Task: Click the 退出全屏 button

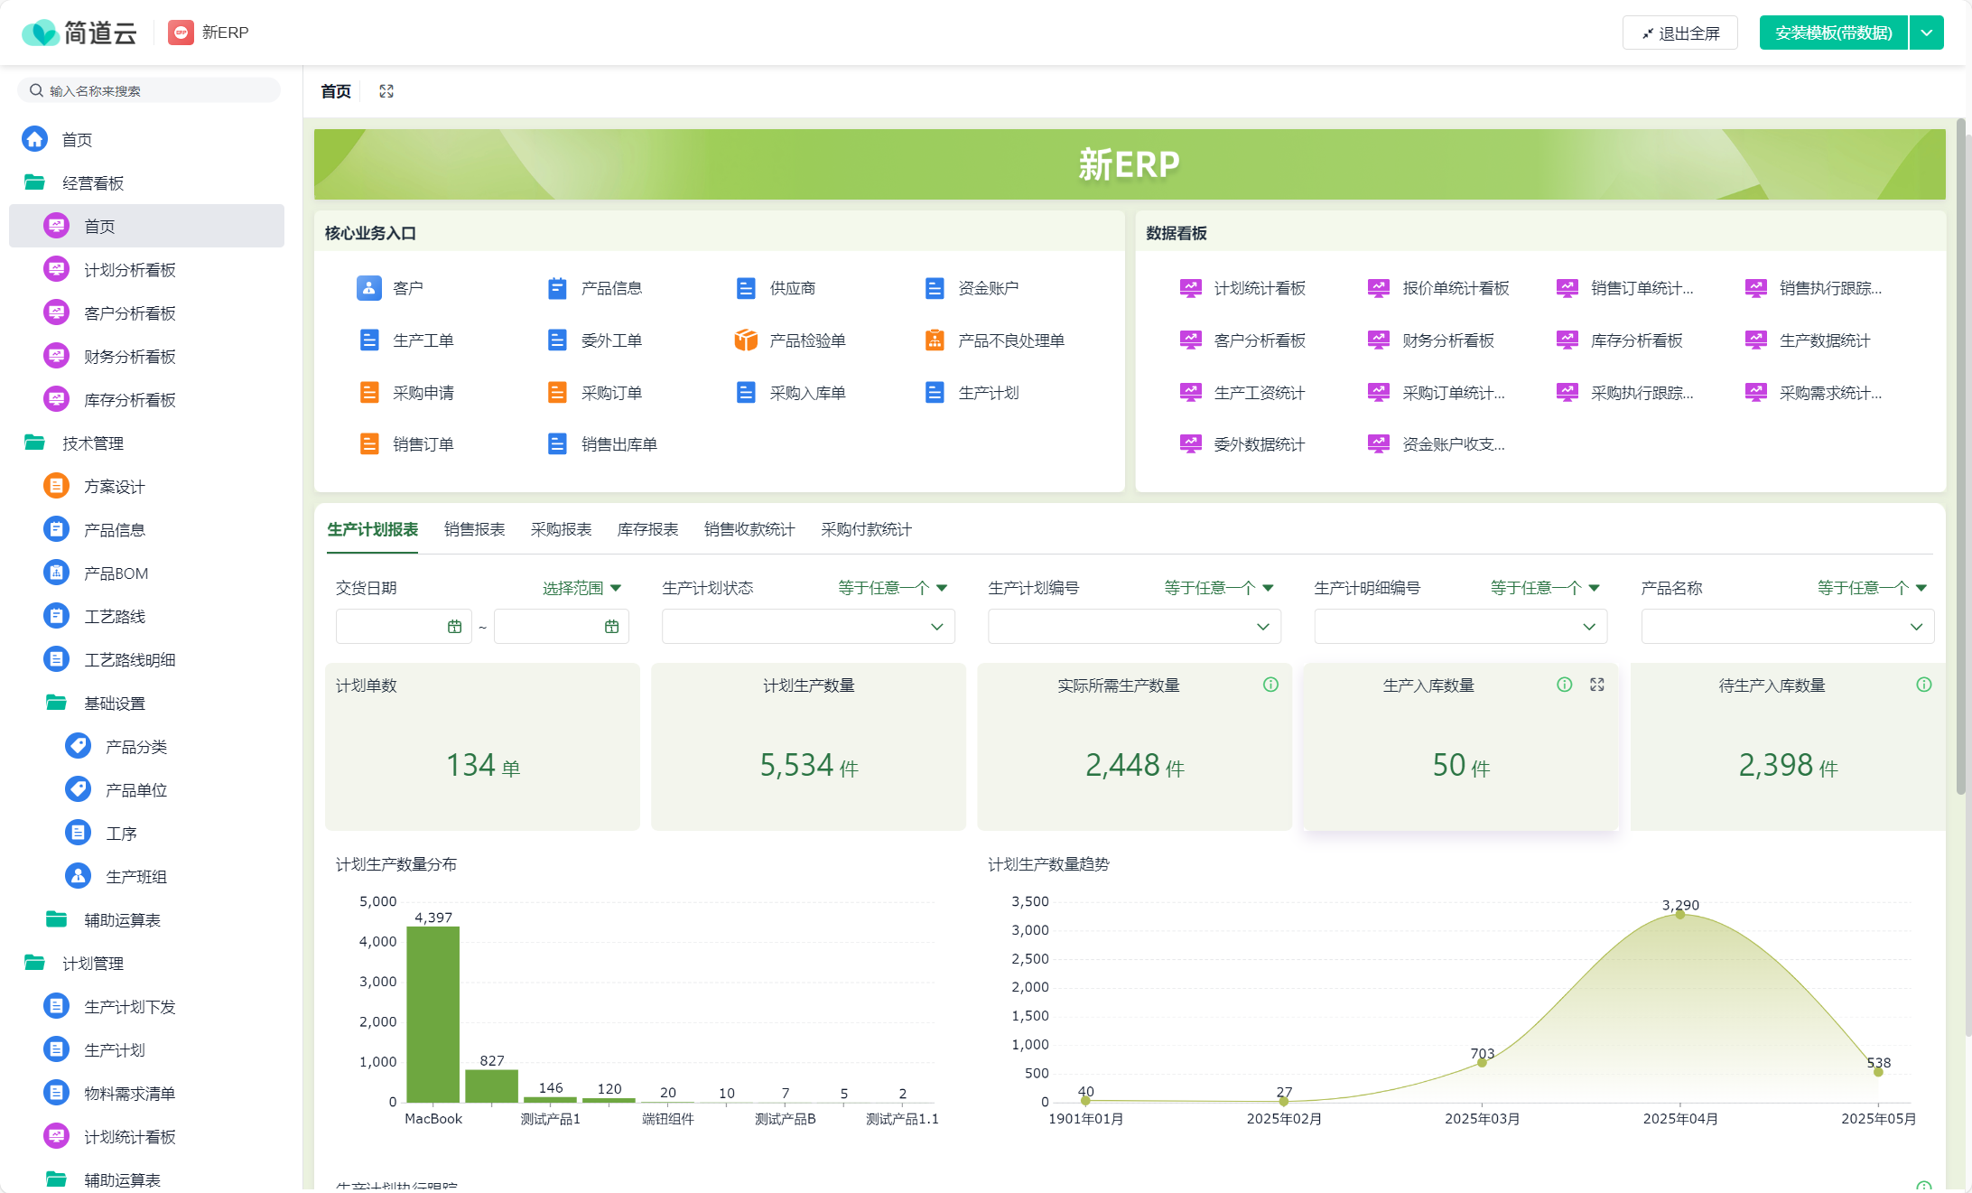Action: coord(1679,33)
